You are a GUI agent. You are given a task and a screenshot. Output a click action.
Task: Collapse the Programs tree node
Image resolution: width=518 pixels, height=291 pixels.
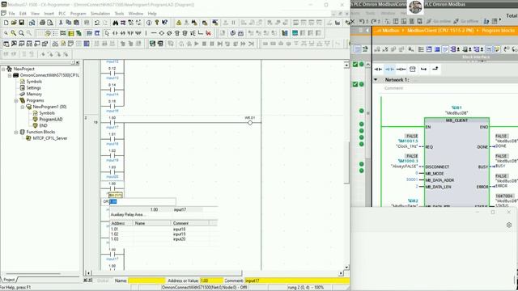pos(16,100)
